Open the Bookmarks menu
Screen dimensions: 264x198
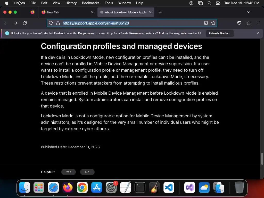(90, 3)
